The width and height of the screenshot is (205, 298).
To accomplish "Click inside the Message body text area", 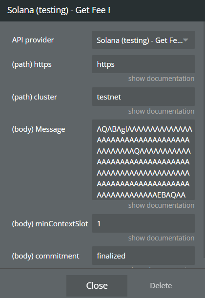I will click(x=143, y=159).
